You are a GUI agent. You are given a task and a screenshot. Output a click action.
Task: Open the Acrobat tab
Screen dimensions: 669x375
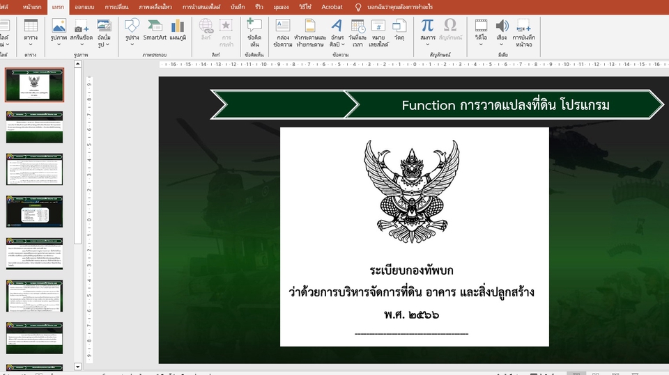[x=332, y=7]
